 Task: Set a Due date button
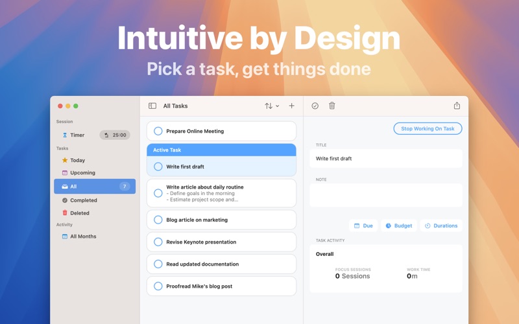point(363,226)
